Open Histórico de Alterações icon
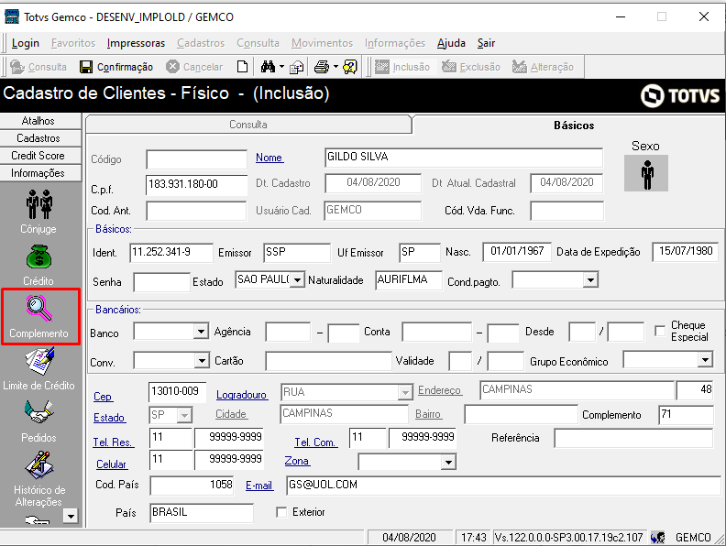Image resolution: width=726 pixels, height=546 pixels. (x=39, y=465)
